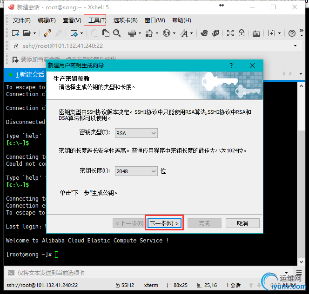
Task: Click the Xshell logo icon in title bar
Action: point(11,7)
